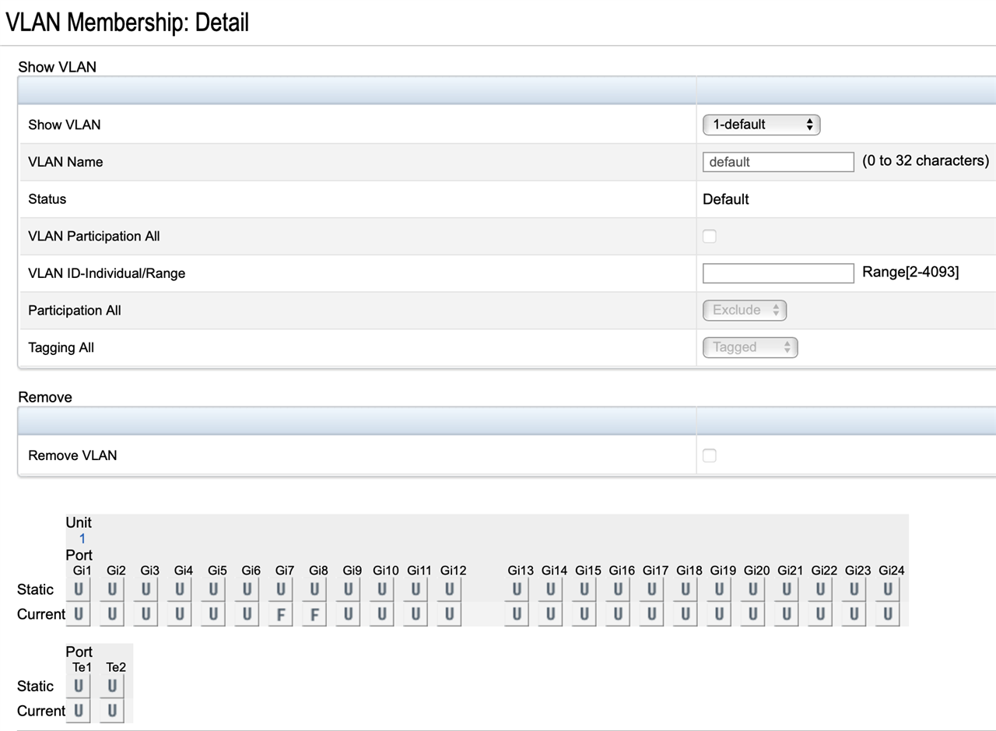Toggle Static membership button for port Gi16
This screenshot has height=731, width=996.
[x=618, y=589]
